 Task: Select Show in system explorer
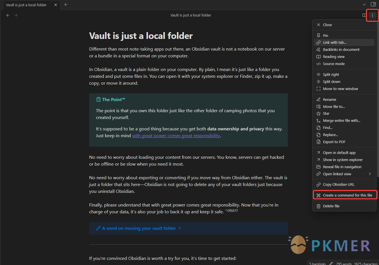pos(344,160)
